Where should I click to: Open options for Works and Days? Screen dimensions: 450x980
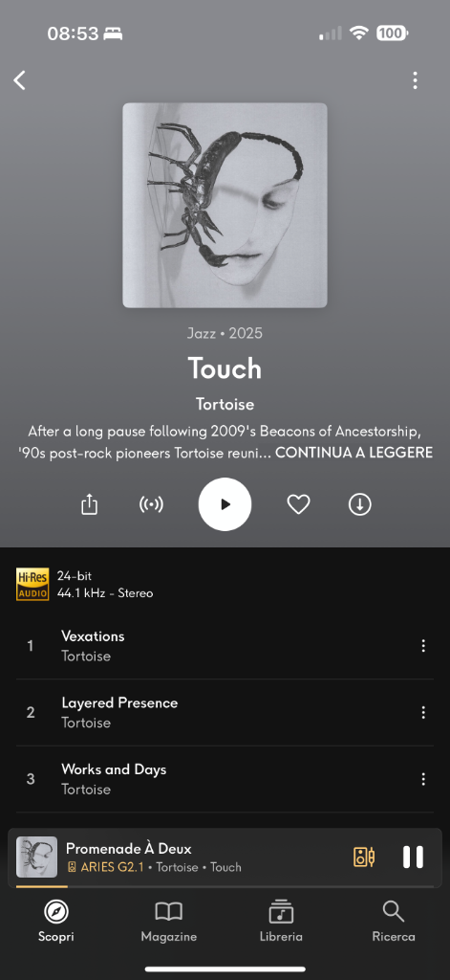point(423,779)
